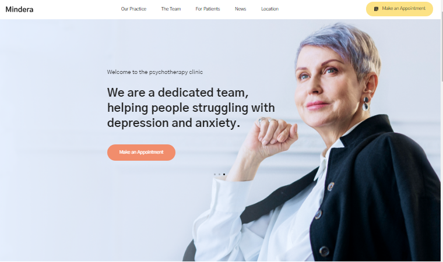Select the second hero slider dot
The image size is (443, 262).
pos(219,175)
